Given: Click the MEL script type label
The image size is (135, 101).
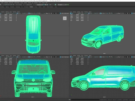Looking at the screenshot, I should click(69, 100).
